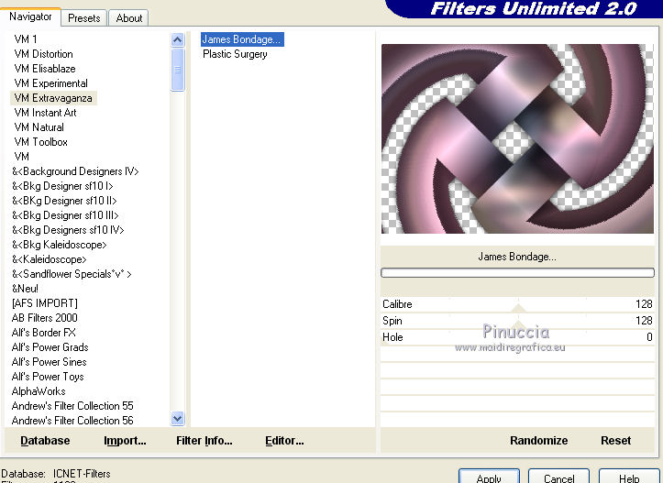Select &<Bkg Kaleidoscope> category
The width and height of the screenshot is (663, 483).
click(60, 245)
